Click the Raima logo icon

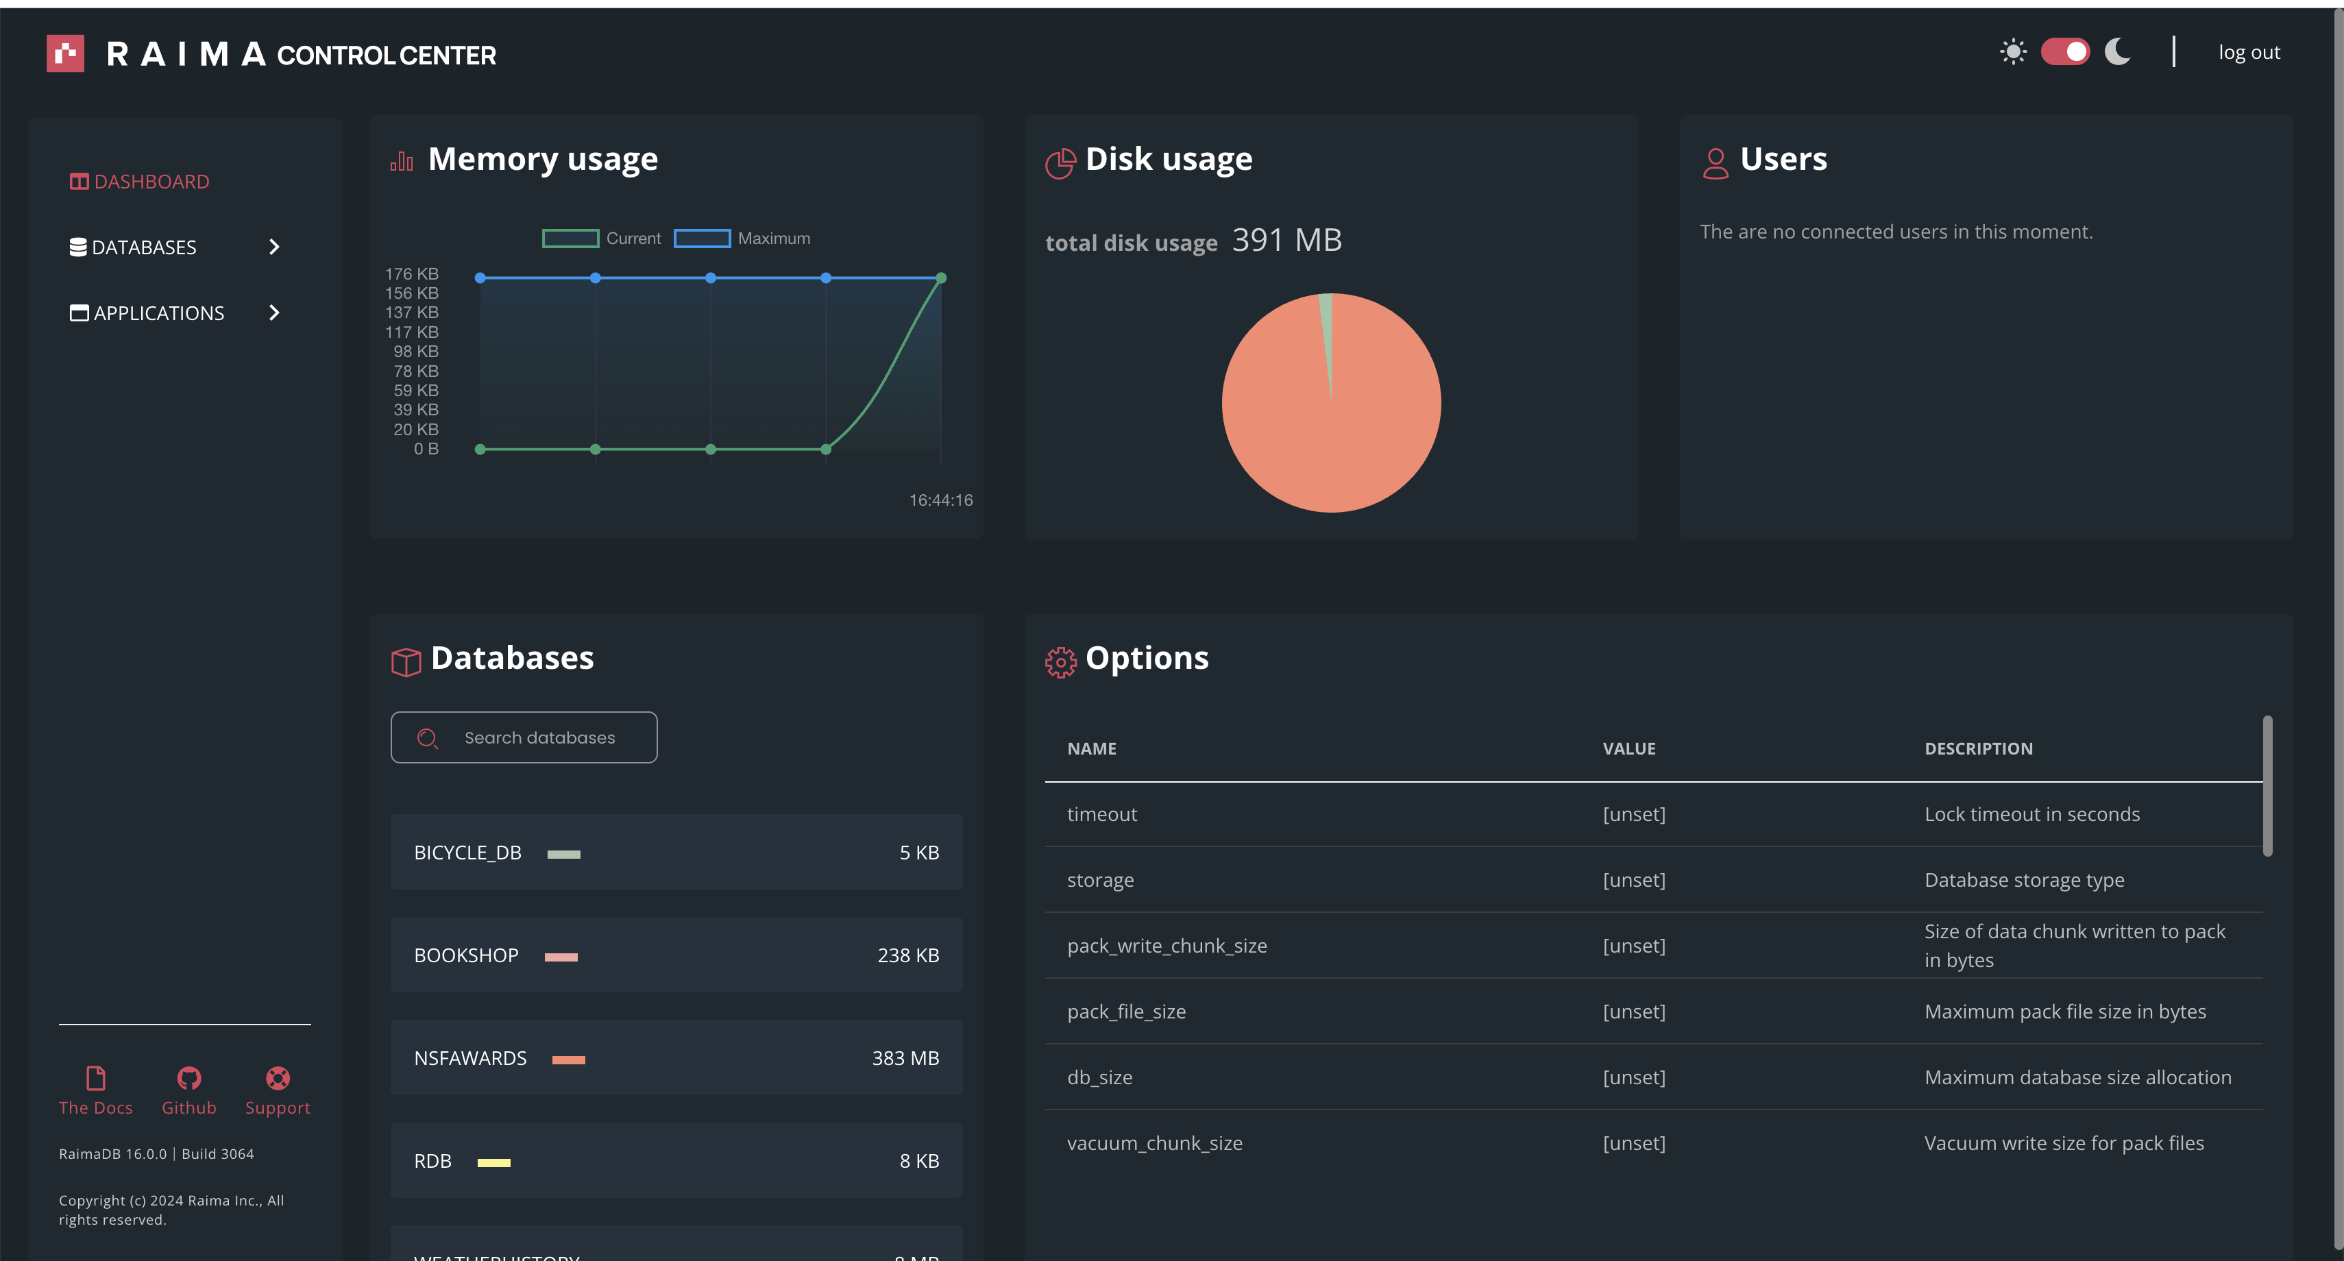click(66, 53)
